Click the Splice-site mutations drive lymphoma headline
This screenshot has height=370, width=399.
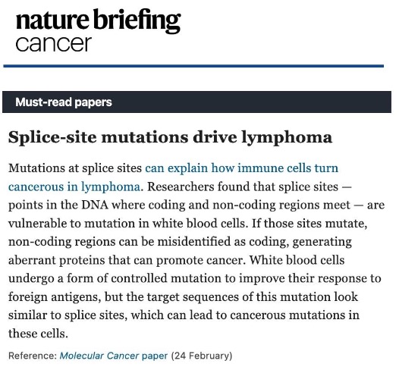[x=170, y=137]
